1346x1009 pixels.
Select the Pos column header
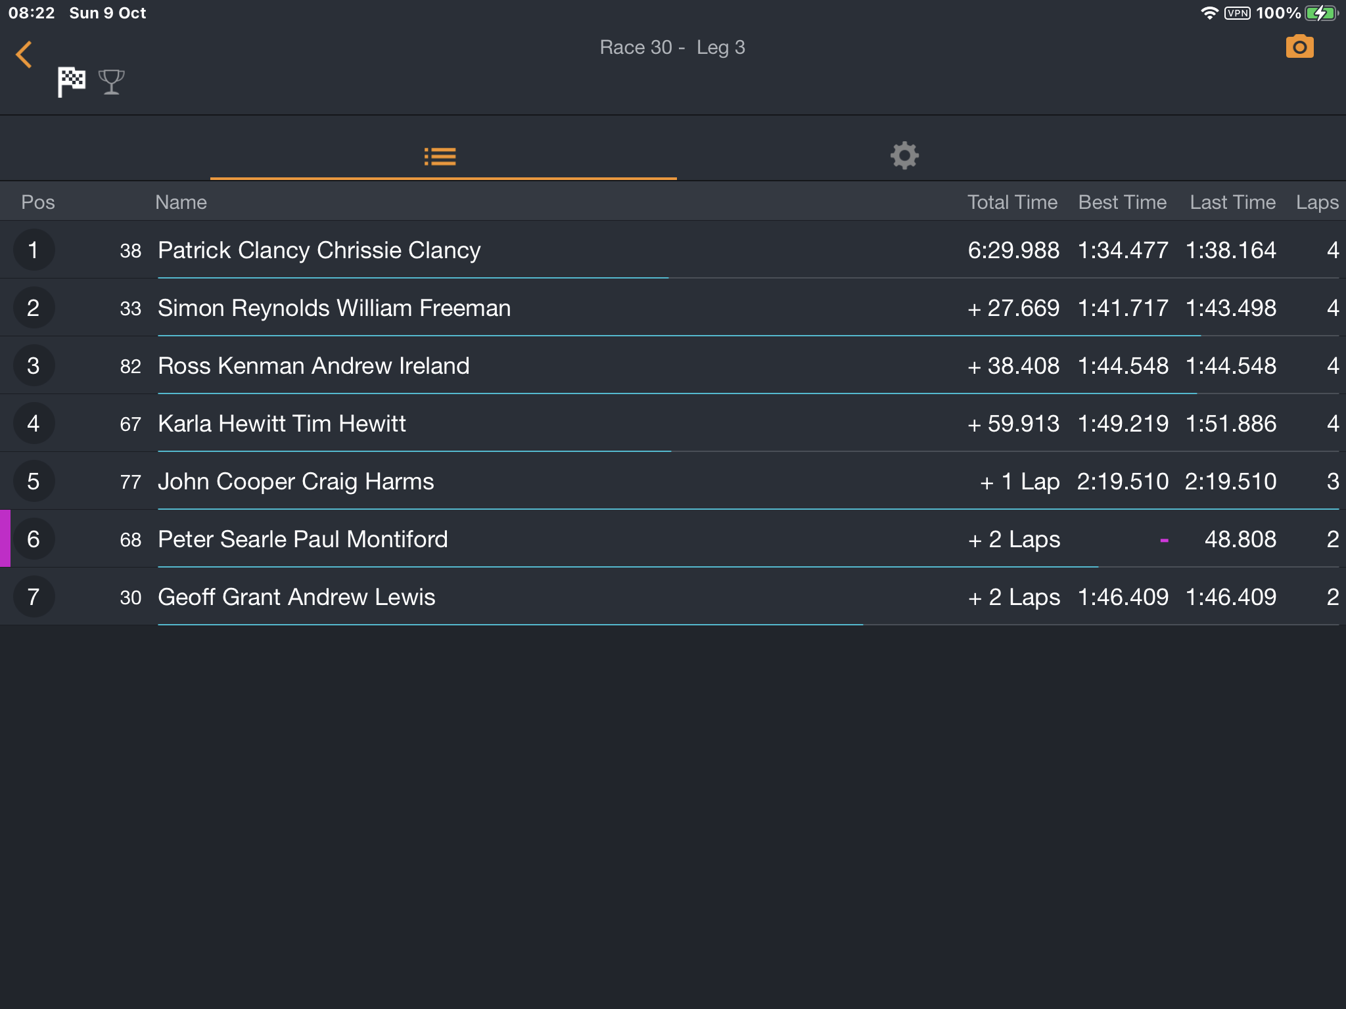[x=38, y=202]
